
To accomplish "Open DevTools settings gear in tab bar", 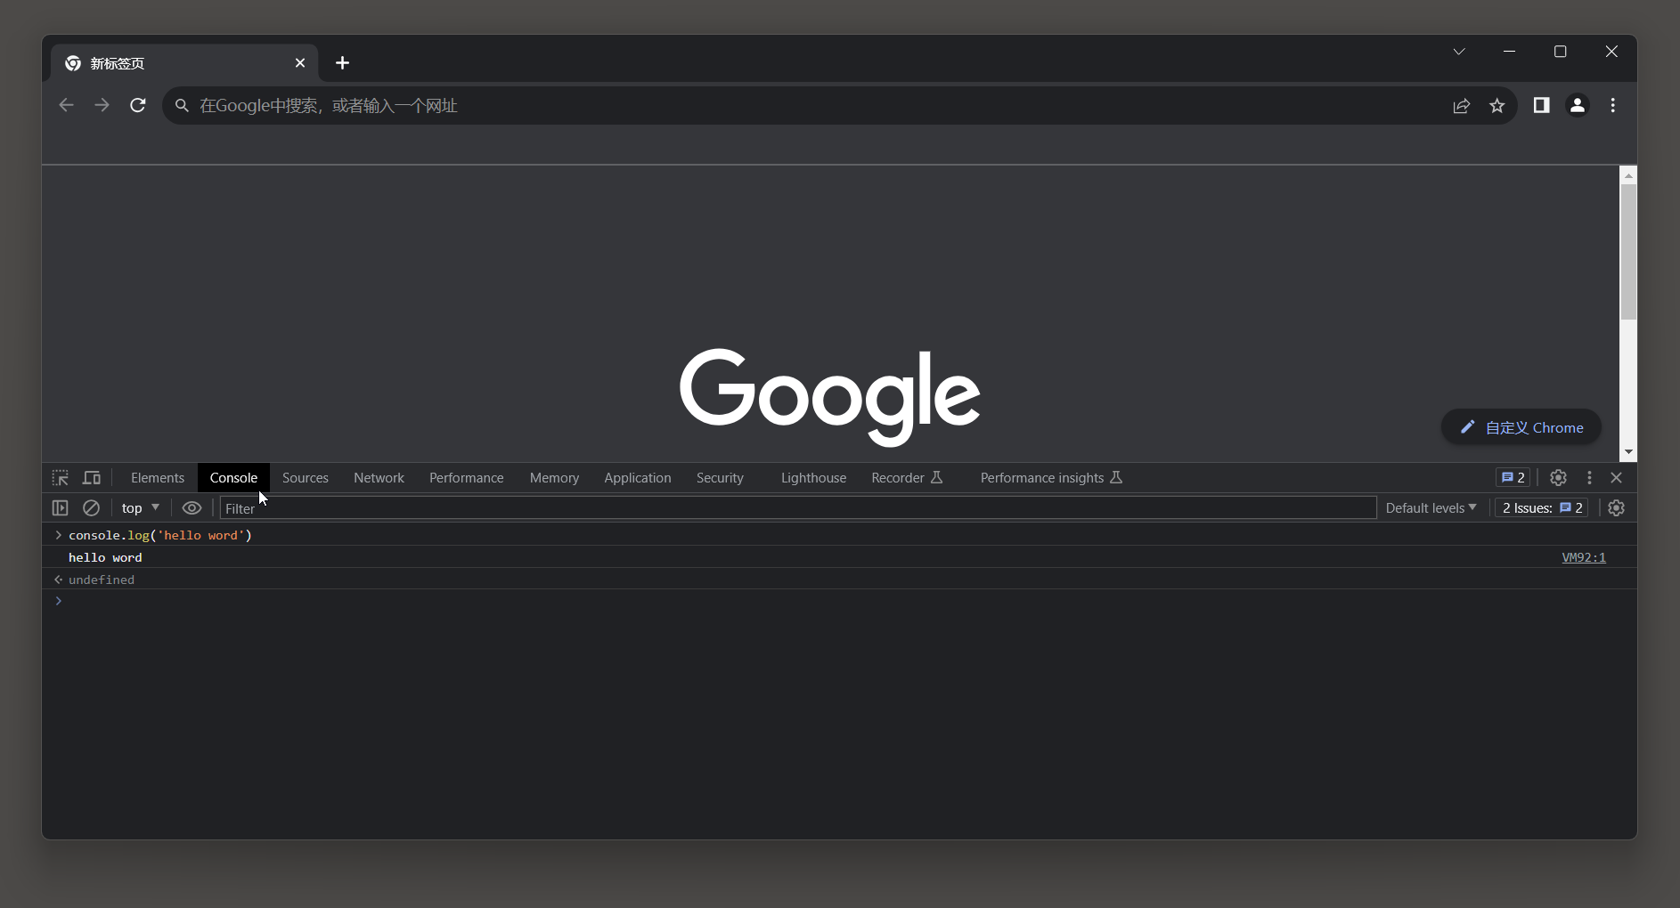I will [x=1558, y=478].
